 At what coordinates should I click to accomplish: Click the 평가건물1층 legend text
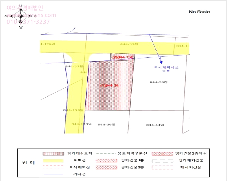tap(132, 160)
